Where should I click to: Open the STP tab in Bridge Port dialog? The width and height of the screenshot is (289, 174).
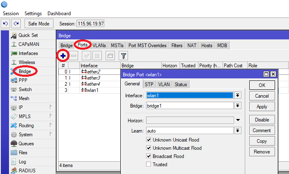point(149,85)
